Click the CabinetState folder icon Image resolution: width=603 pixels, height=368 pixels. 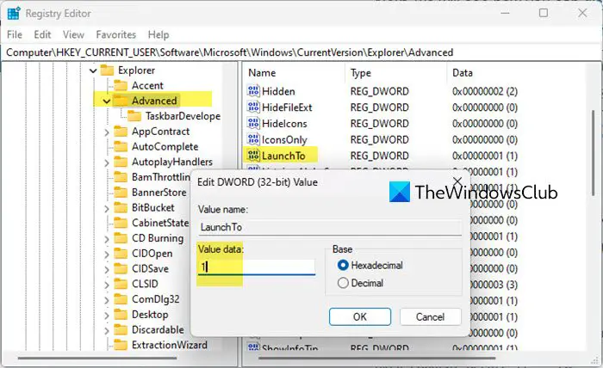click(x=121, y=223)
